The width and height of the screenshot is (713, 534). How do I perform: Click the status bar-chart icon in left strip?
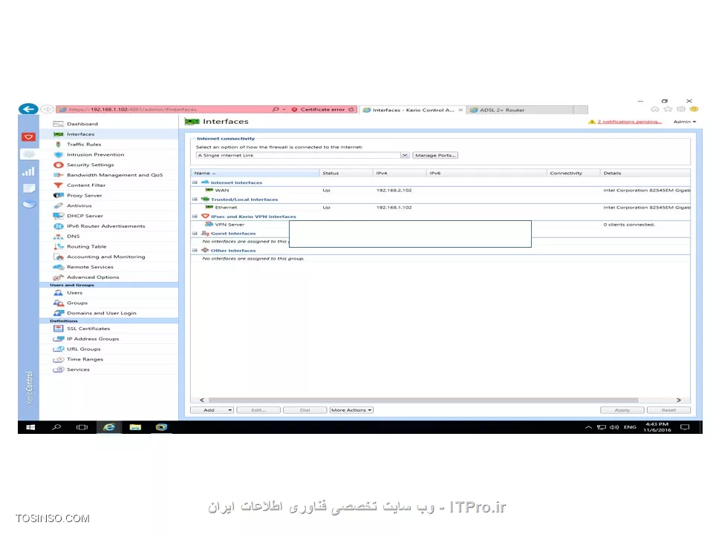29,171
